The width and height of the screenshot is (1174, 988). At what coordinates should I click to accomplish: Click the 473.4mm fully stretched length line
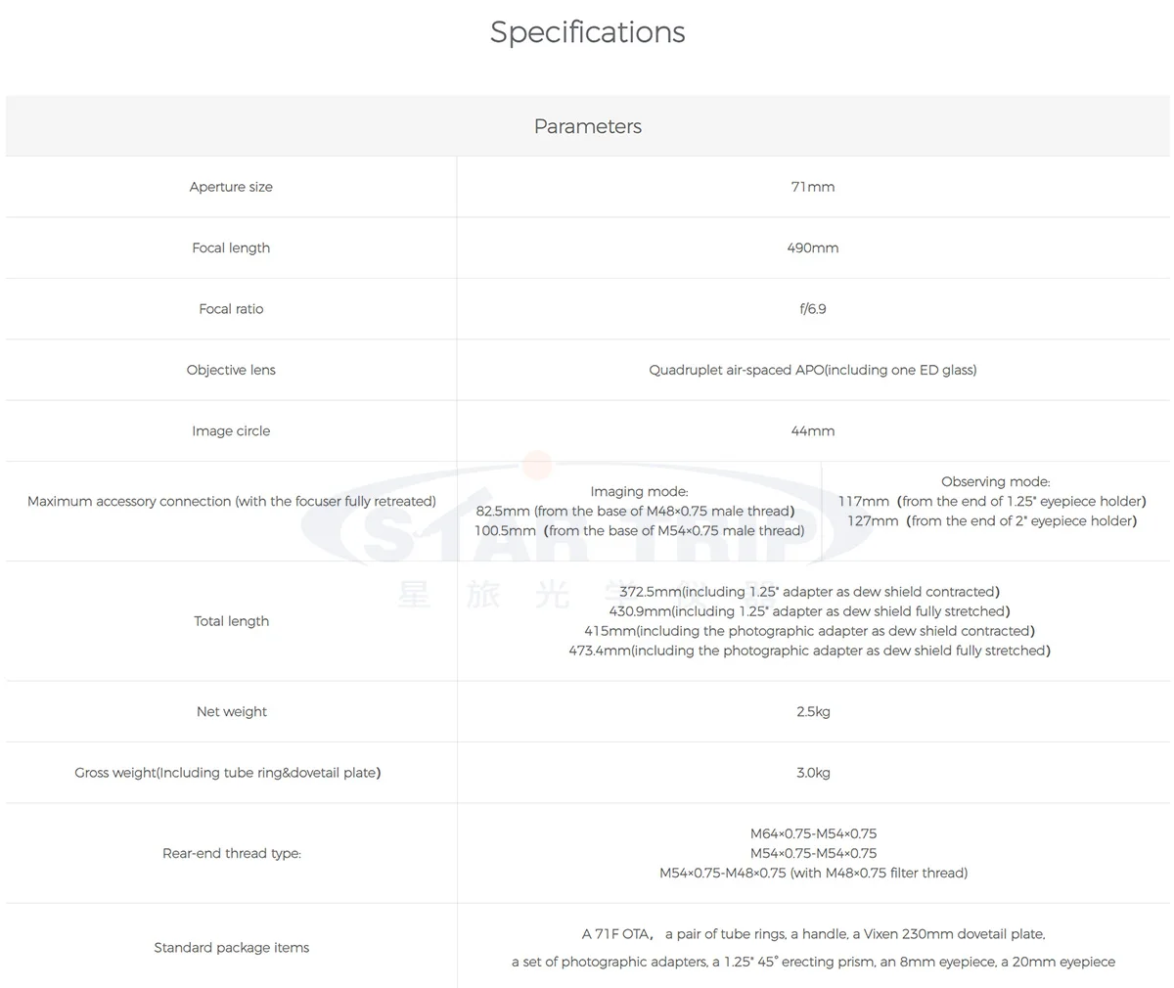pos(809,651)
